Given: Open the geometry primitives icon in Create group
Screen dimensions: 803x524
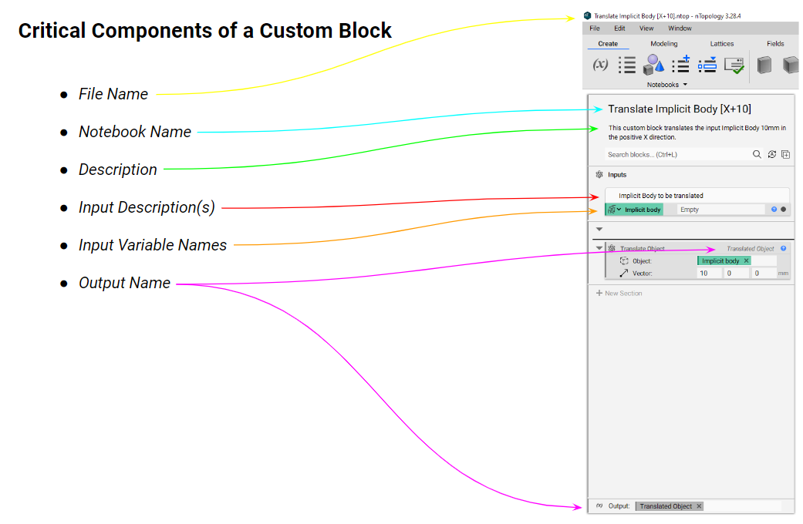Looking at the screenshot, I should (653, 65).
